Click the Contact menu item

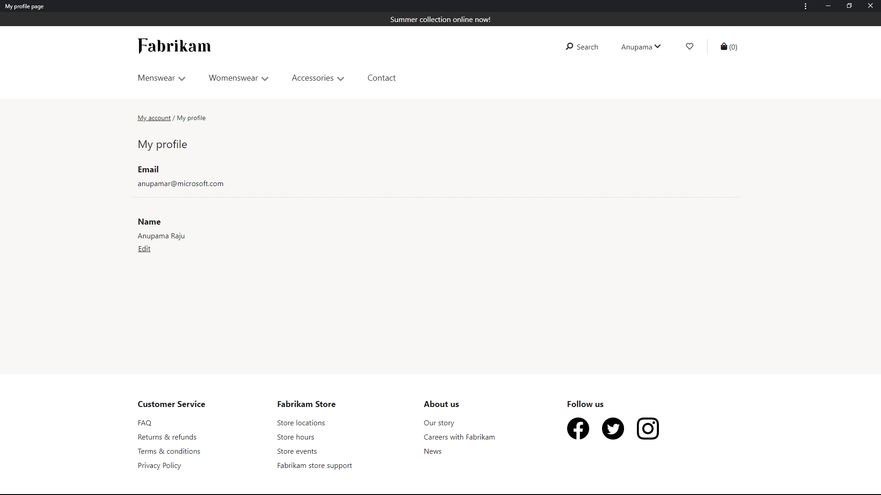[x=381, y=77]
